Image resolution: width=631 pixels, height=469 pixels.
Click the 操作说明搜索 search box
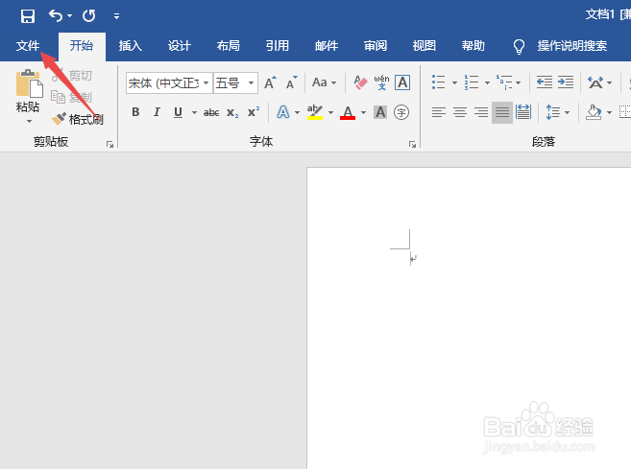[x=571, y=46]
